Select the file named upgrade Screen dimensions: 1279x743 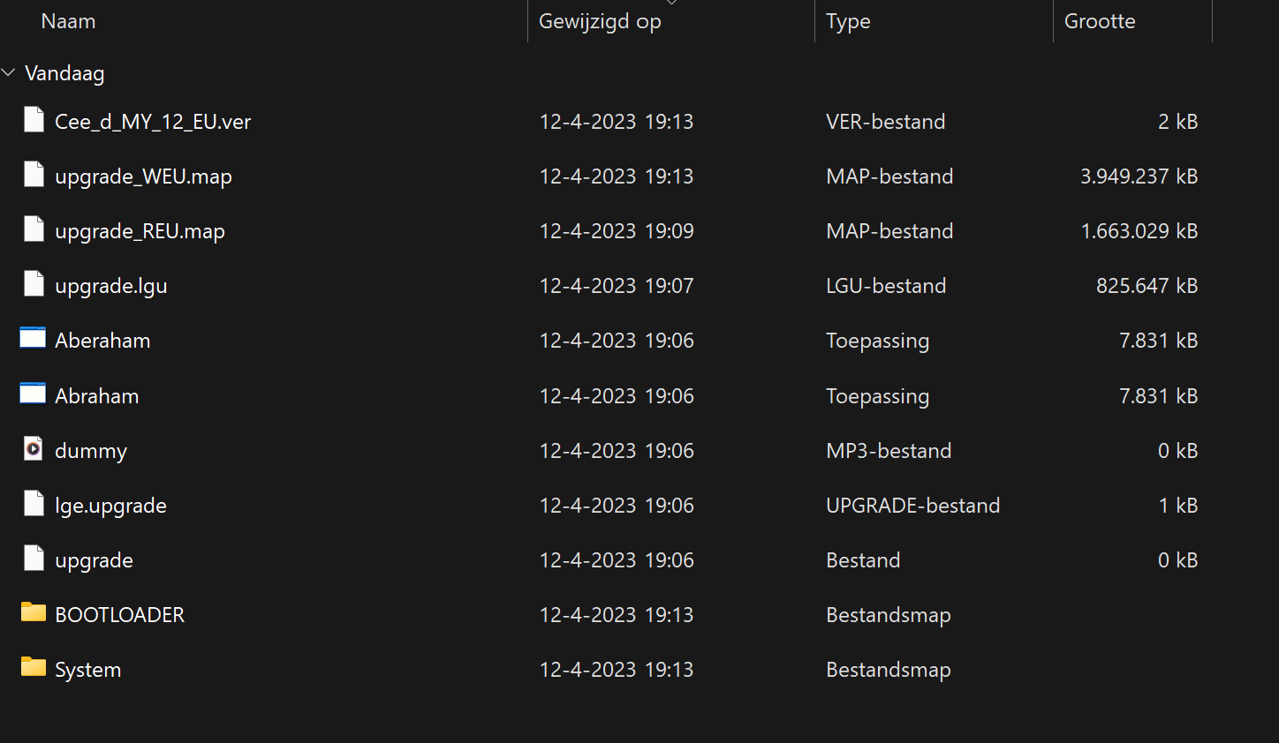94,560
